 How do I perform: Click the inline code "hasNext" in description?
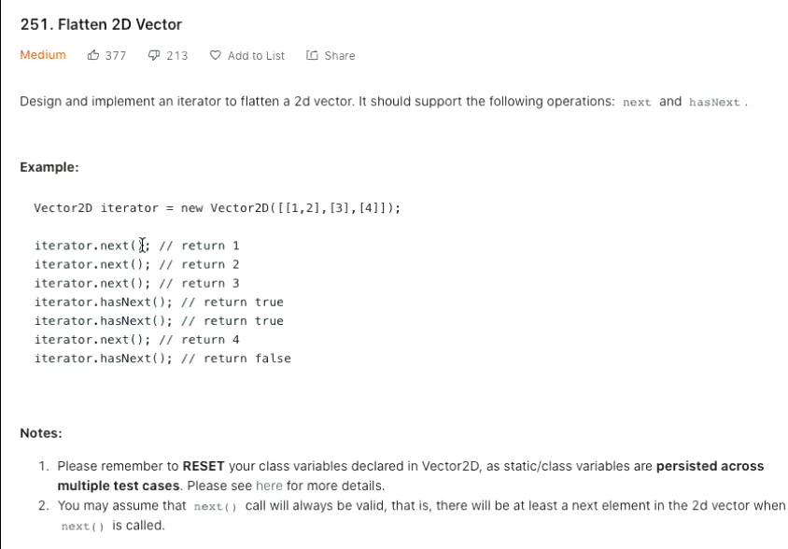[x=714, y=103]
